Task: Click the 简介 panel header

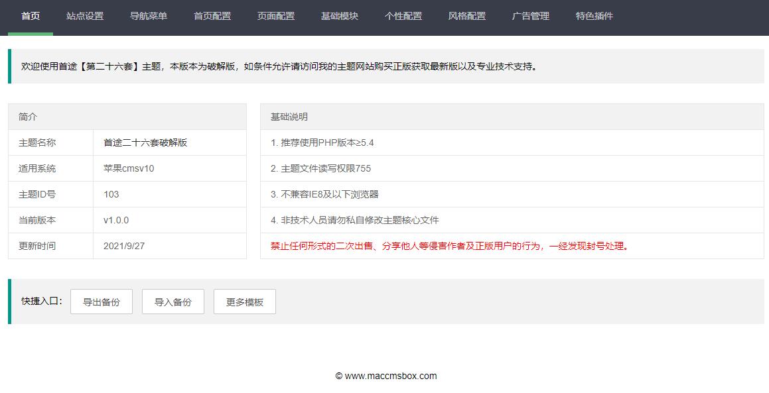Action: 28,116
